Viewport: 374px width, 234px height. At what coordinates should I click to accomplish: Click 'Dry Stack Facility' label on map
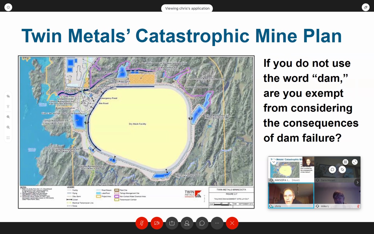(137, 124)
